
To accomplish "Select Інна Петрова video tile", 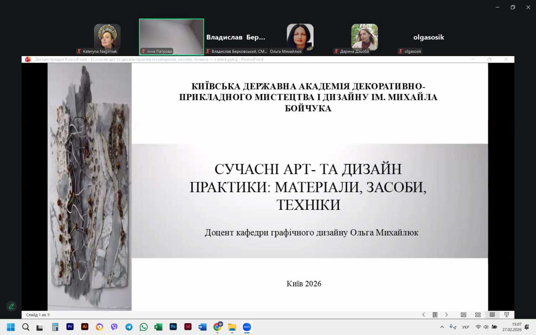I will click(171, 37).
